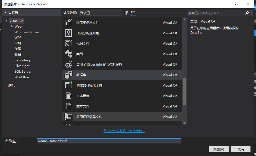Select the code analysis rule set icon
256x156 pixels.
click(x=69, y=33)
